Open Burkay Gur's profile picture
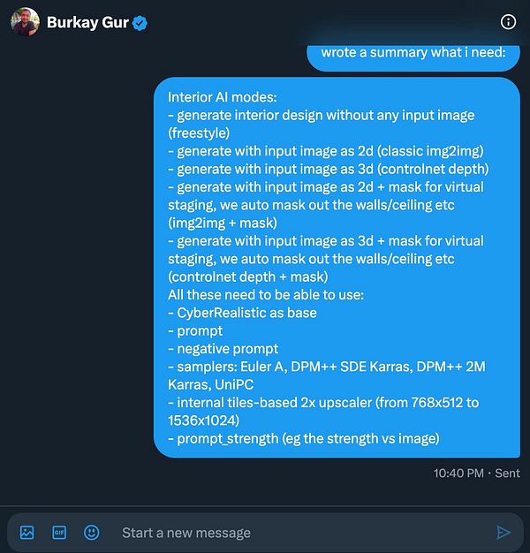The width and height of the screenshot is (530, 553). [25, 22]
